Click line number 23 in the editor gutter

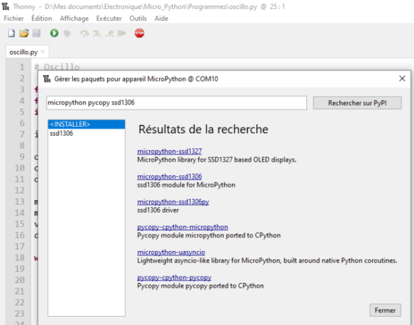(x=20, y=314)
